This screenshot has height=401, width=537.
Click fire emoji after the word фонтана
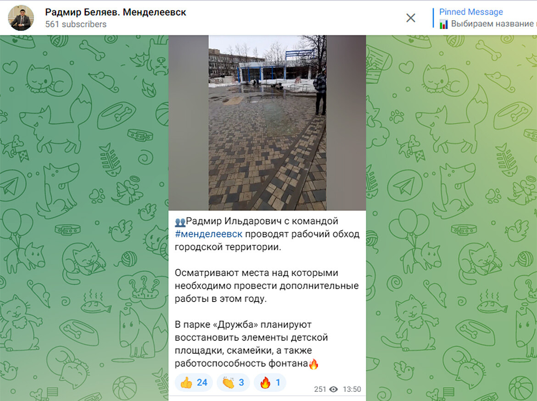[313, 364]
